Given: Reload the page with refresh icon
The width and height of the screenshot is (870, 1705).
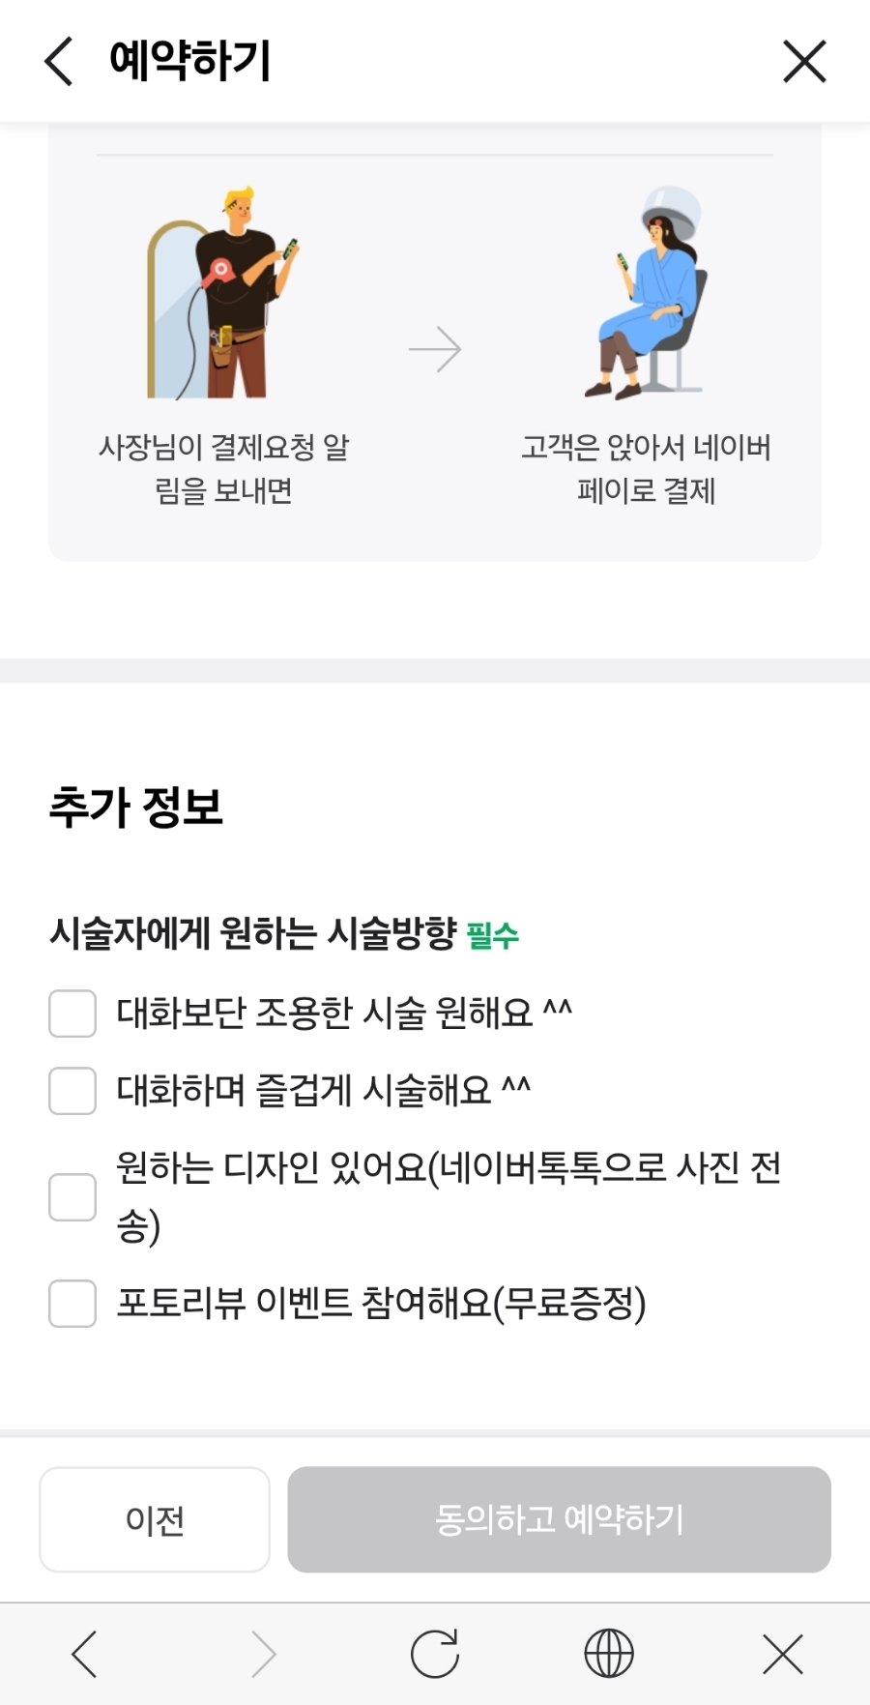Looking at the screenshot, I should pos(435,1653).
